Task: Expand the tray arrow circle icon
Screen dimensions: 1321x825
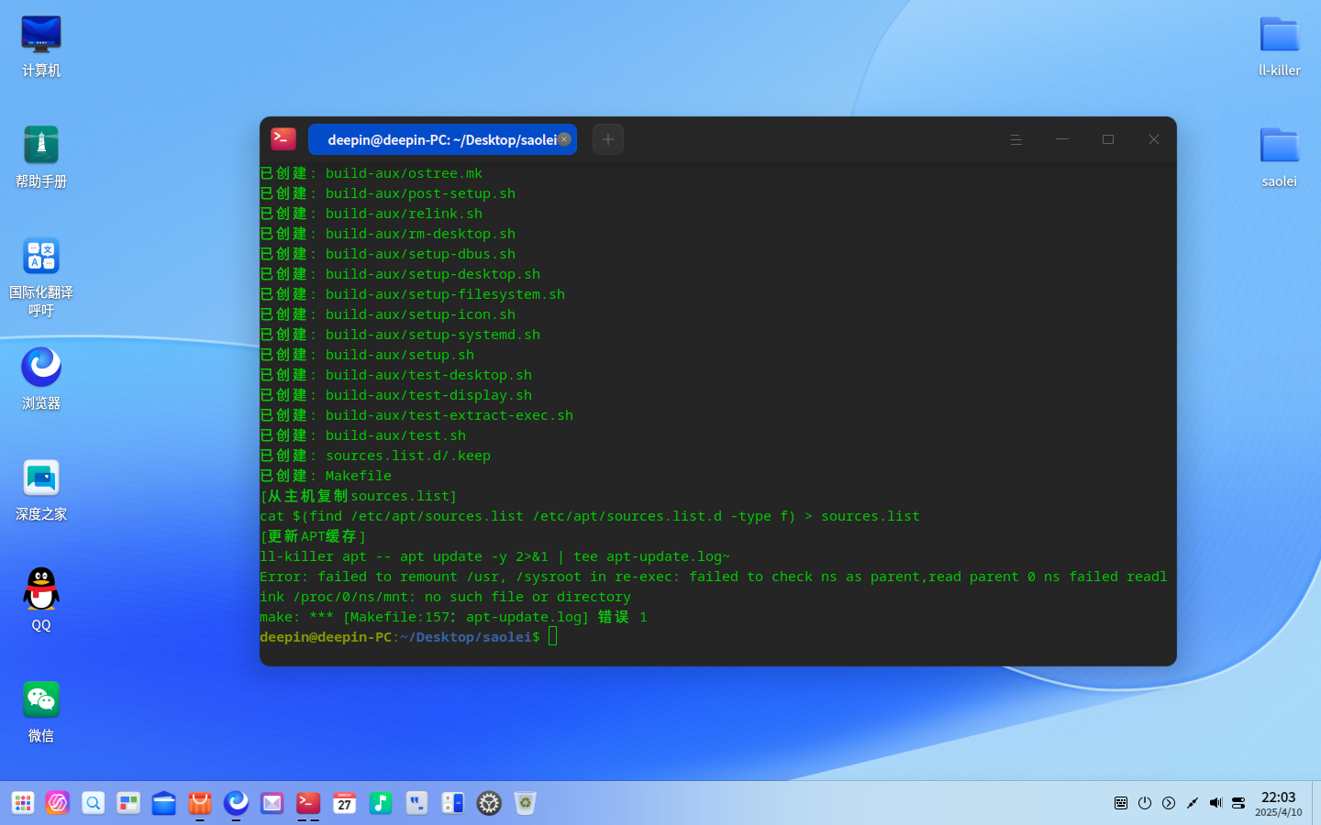Action: 1169,803
